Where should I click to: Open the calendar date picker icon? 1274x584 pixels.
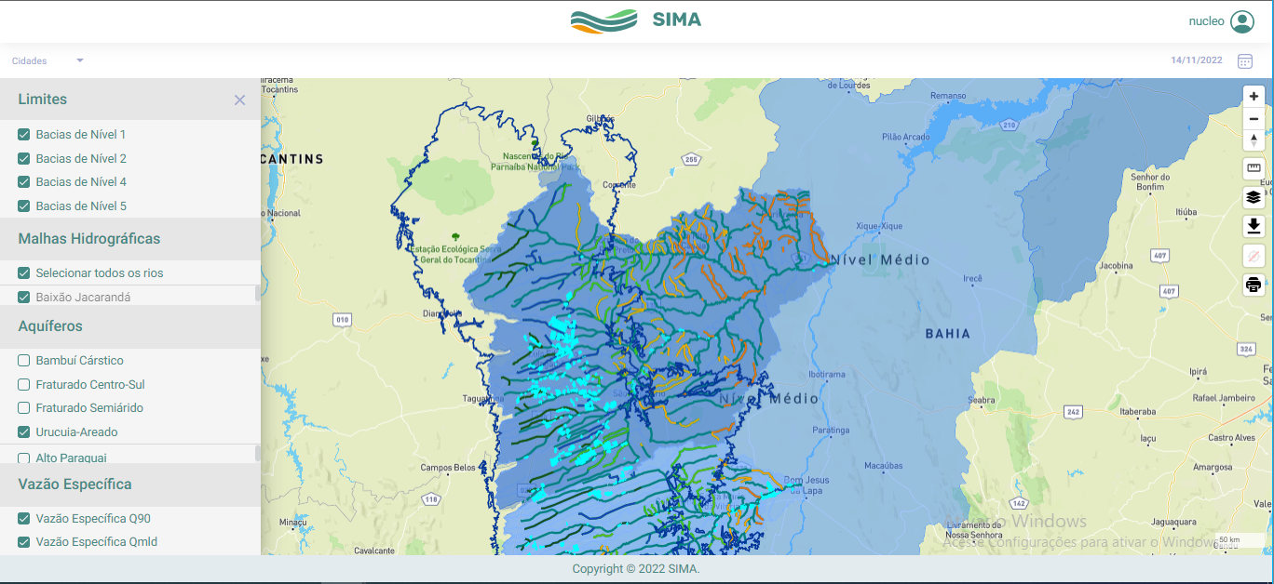coord(1244,61)
